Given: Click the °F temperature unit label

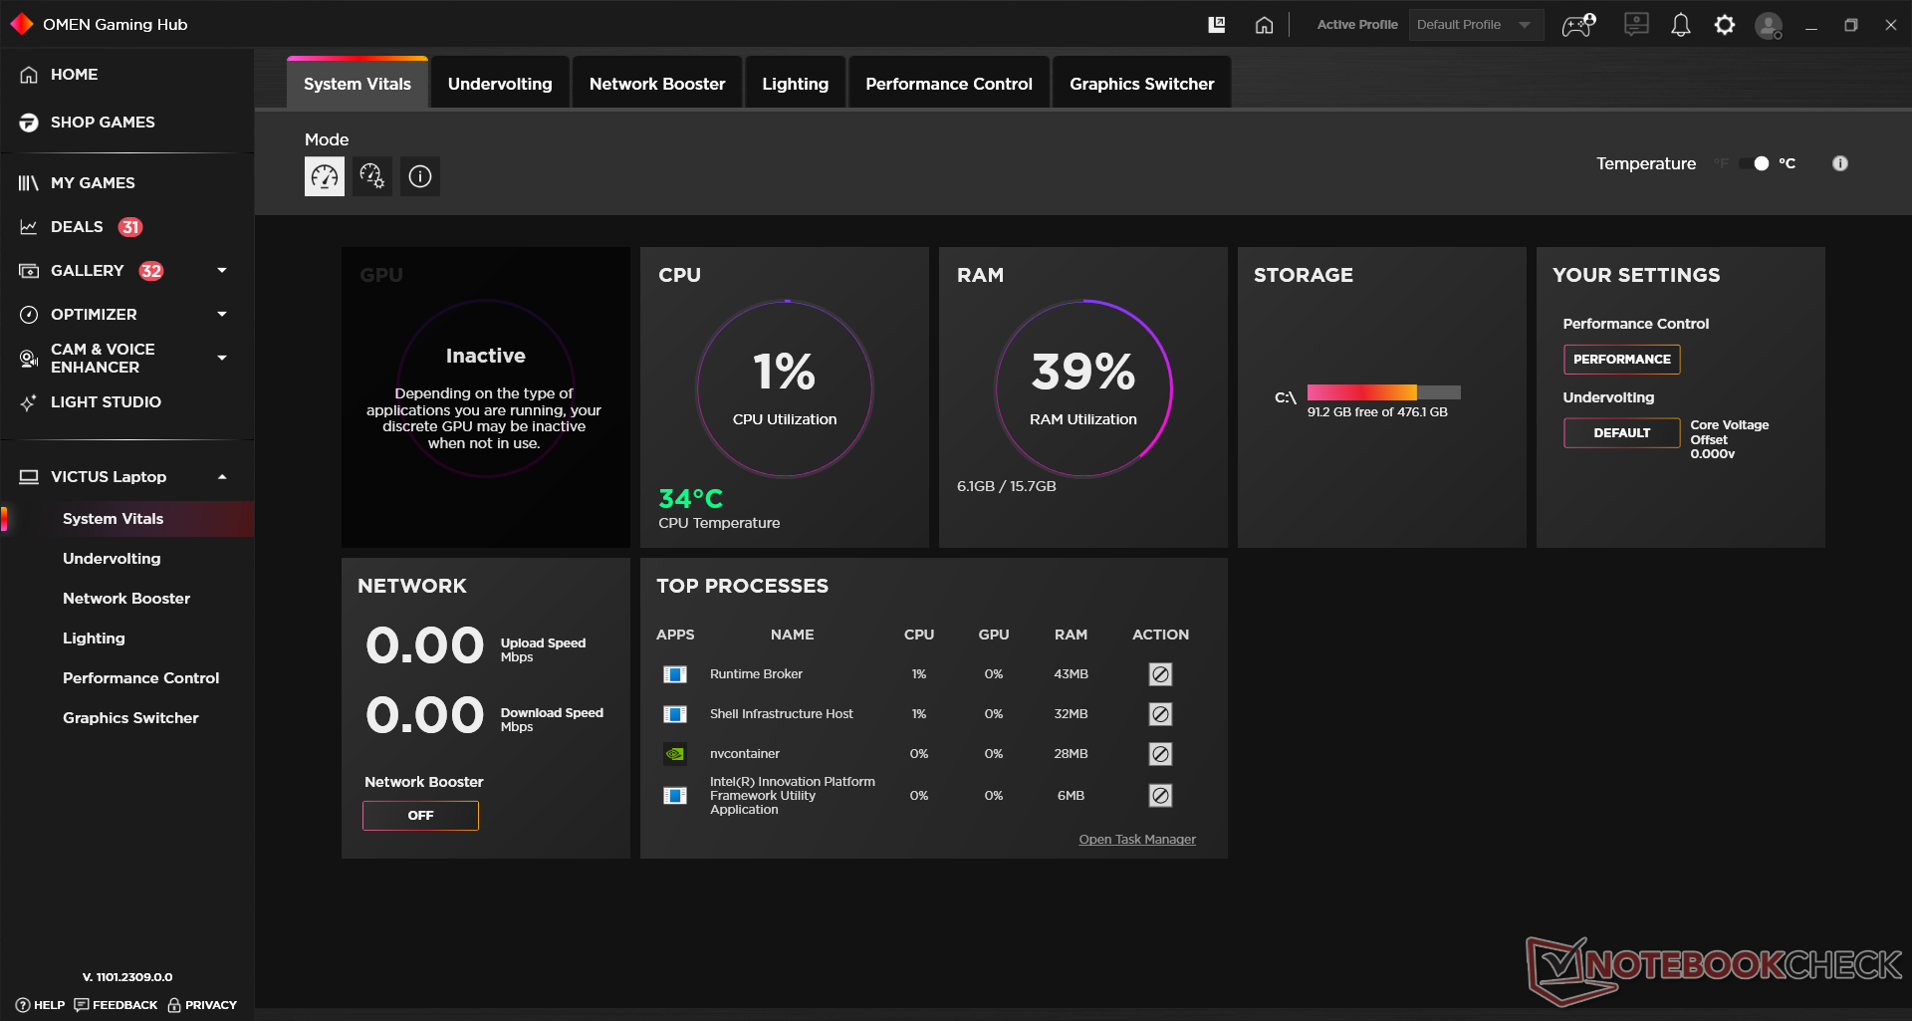Looking at the screenshot, I should click(1722, 163).
